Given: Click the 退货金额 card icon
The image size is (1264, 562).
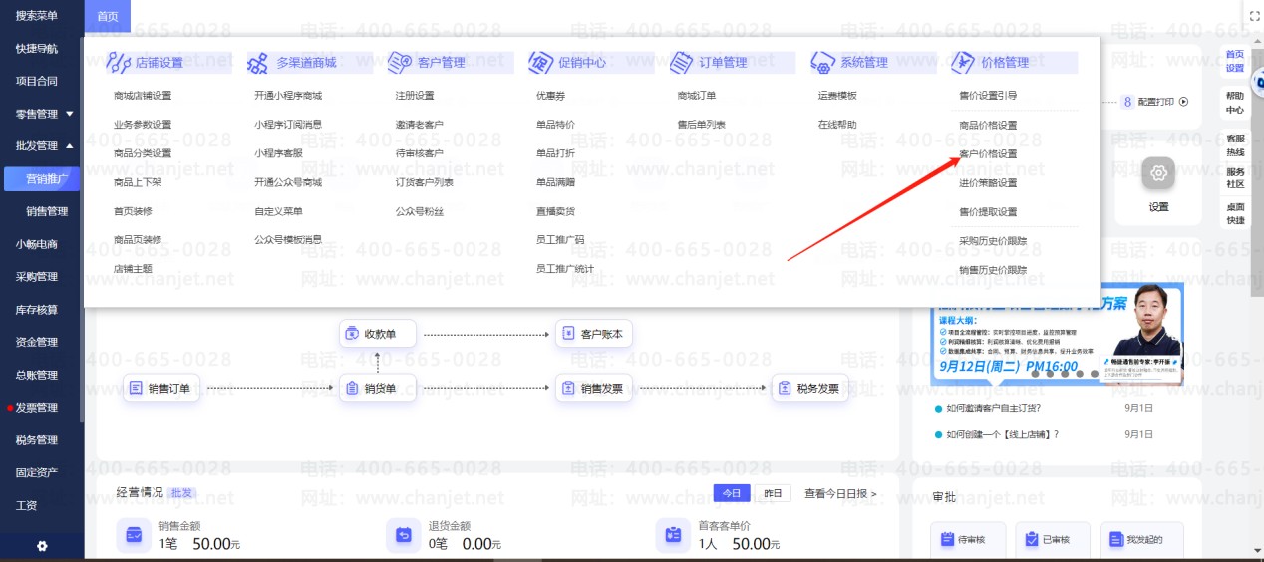Looking at the screenshot, I should click(403, 536).
